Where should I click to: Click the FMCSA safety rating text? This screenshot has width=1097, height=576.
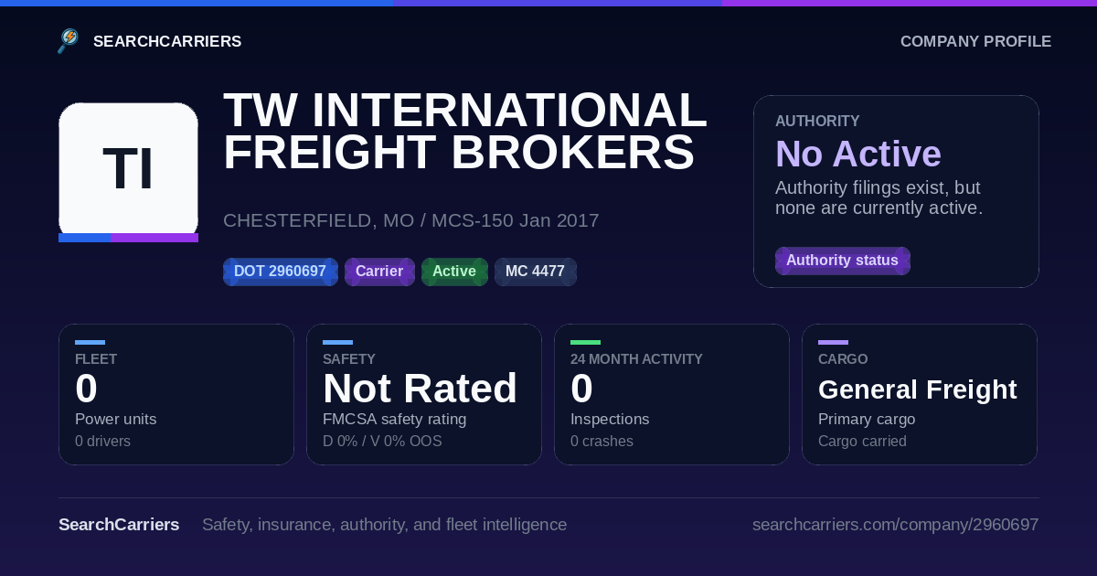[x=394, y=419]
